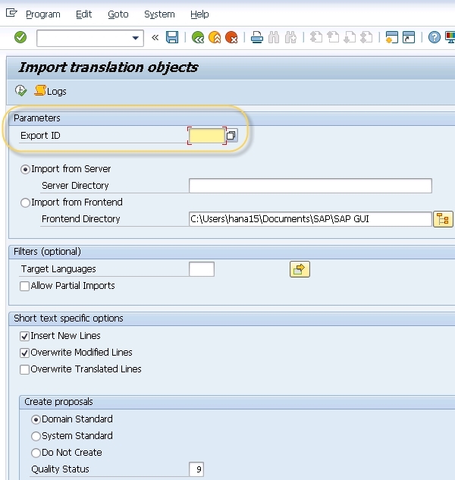
Task: Click the green Enter checkmark icon
Action: coord(20,38)
